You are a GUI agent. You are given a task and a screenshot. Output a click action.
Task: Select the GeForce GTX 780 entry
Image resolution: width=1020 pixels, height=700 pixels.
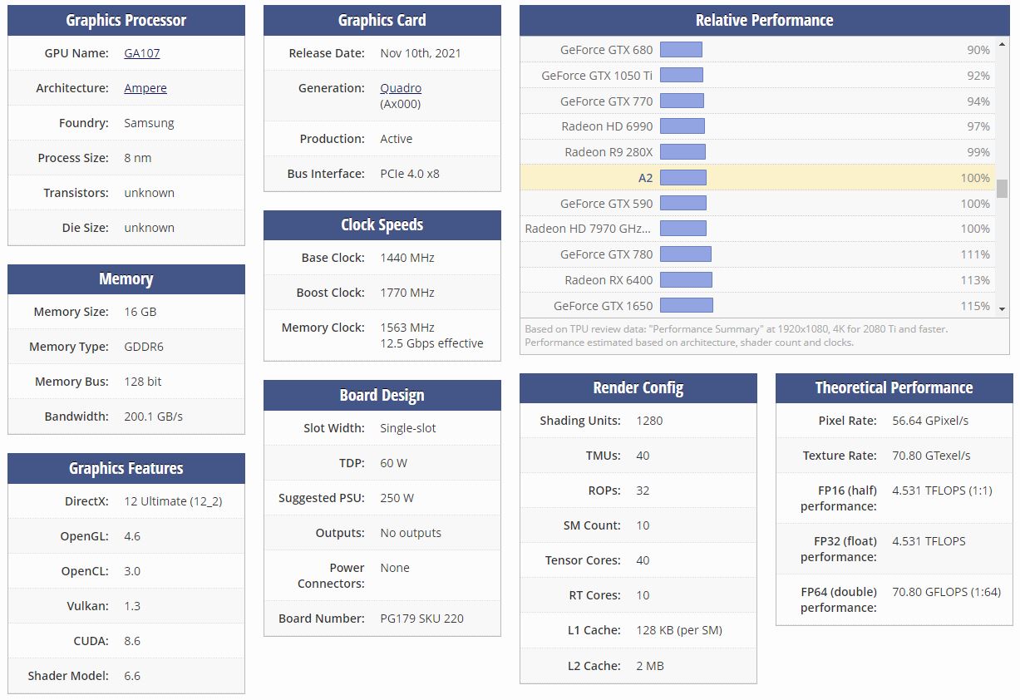point(606,254)
